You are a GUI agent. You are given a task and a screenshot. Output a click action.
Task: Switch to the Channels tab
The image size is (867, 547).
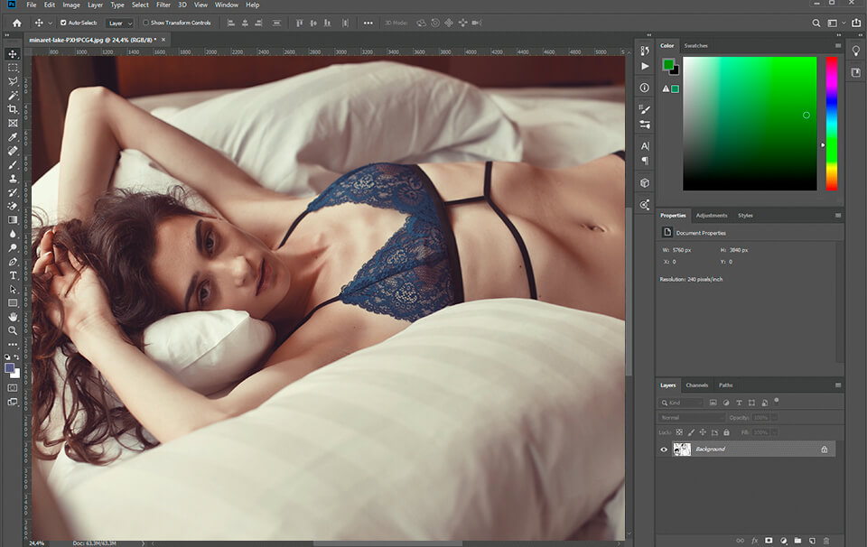[x=696, y=385]
